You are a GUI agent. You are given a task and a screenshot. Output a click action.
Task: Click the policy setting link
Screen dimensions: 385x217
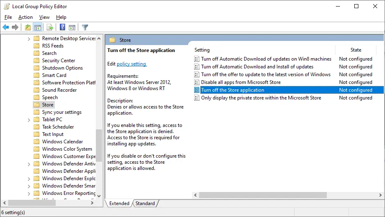click(131, 64)
